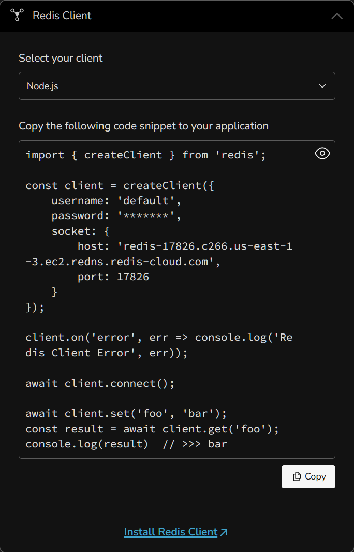Click the username: 'default' line
Screen dimensions: 354x552
tap(116, 201)
